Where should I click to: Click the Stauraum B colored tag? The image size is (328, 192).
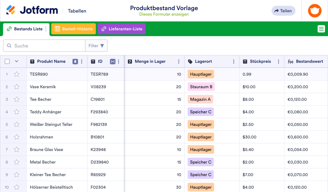(x=201, y=87)
